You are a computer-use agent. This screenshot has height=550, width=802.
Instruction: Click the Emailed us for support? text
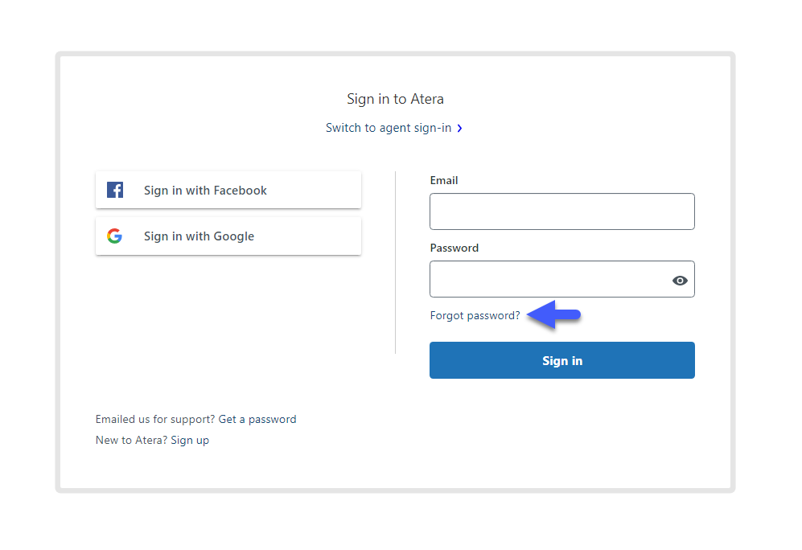(155, 419)
